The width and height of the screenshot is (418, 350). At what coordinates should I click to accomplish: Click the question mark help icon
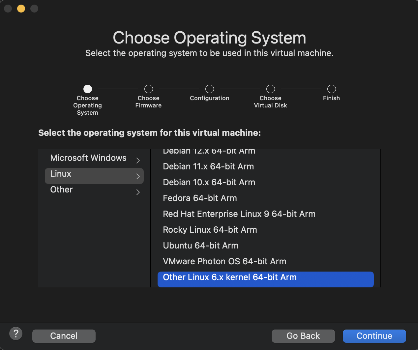click(16, 334)
